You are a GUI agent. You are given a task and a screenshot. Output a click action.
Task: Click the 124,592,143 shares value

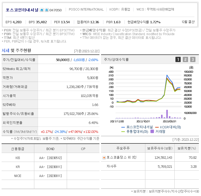163,157
